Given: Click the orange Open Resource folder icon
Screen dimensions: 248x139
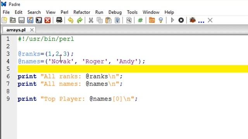Looking at the screenshot, I should (x=152, y=20).
